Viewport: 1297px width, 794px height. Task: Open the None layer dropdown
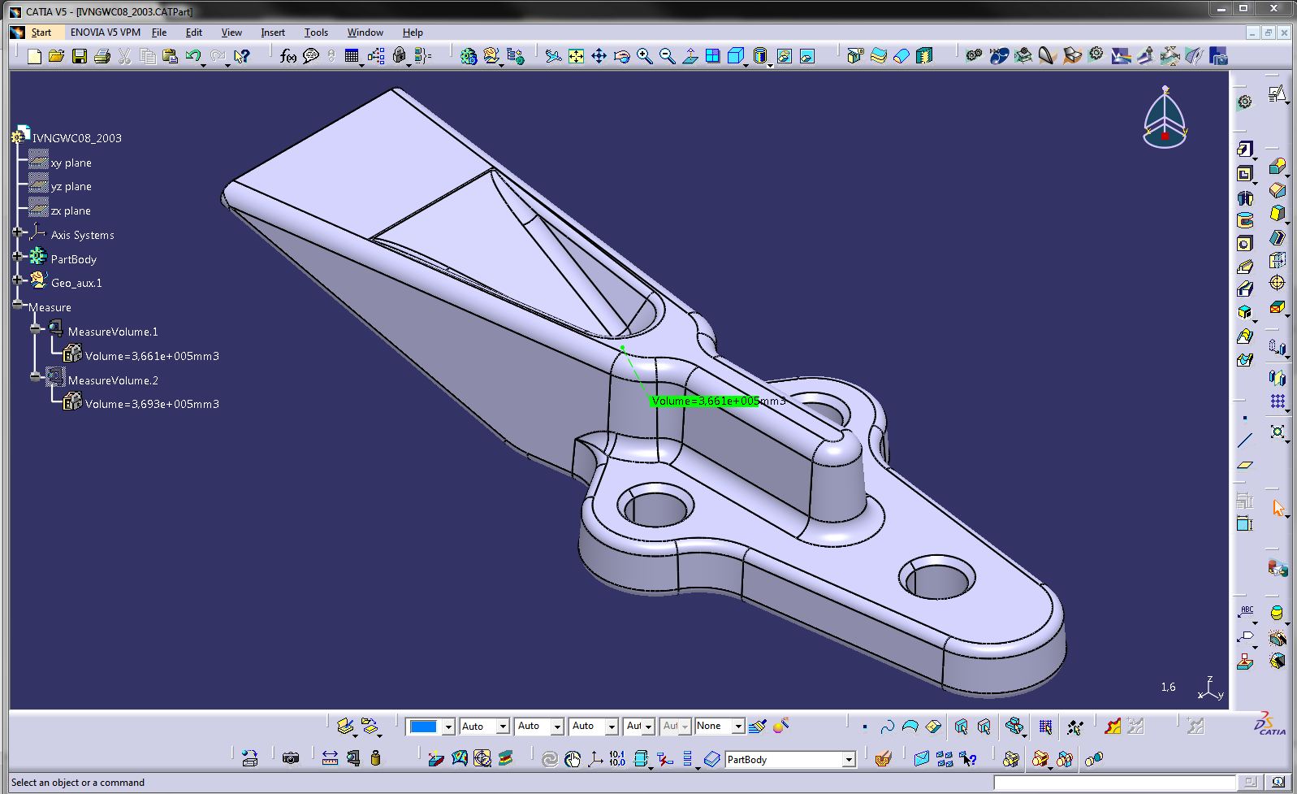pyautogui.click(x=738, y=727)
